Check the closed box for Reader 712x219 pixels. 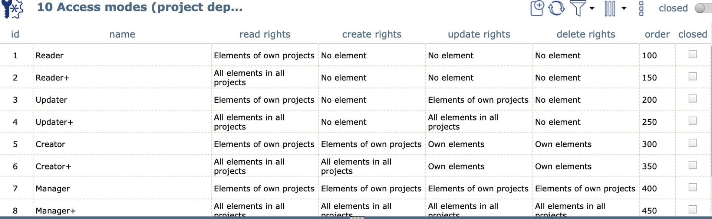[x=692, y=54]
